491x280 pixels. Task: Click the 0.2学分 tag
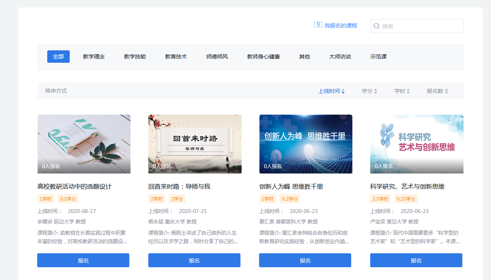pos(290,199)
